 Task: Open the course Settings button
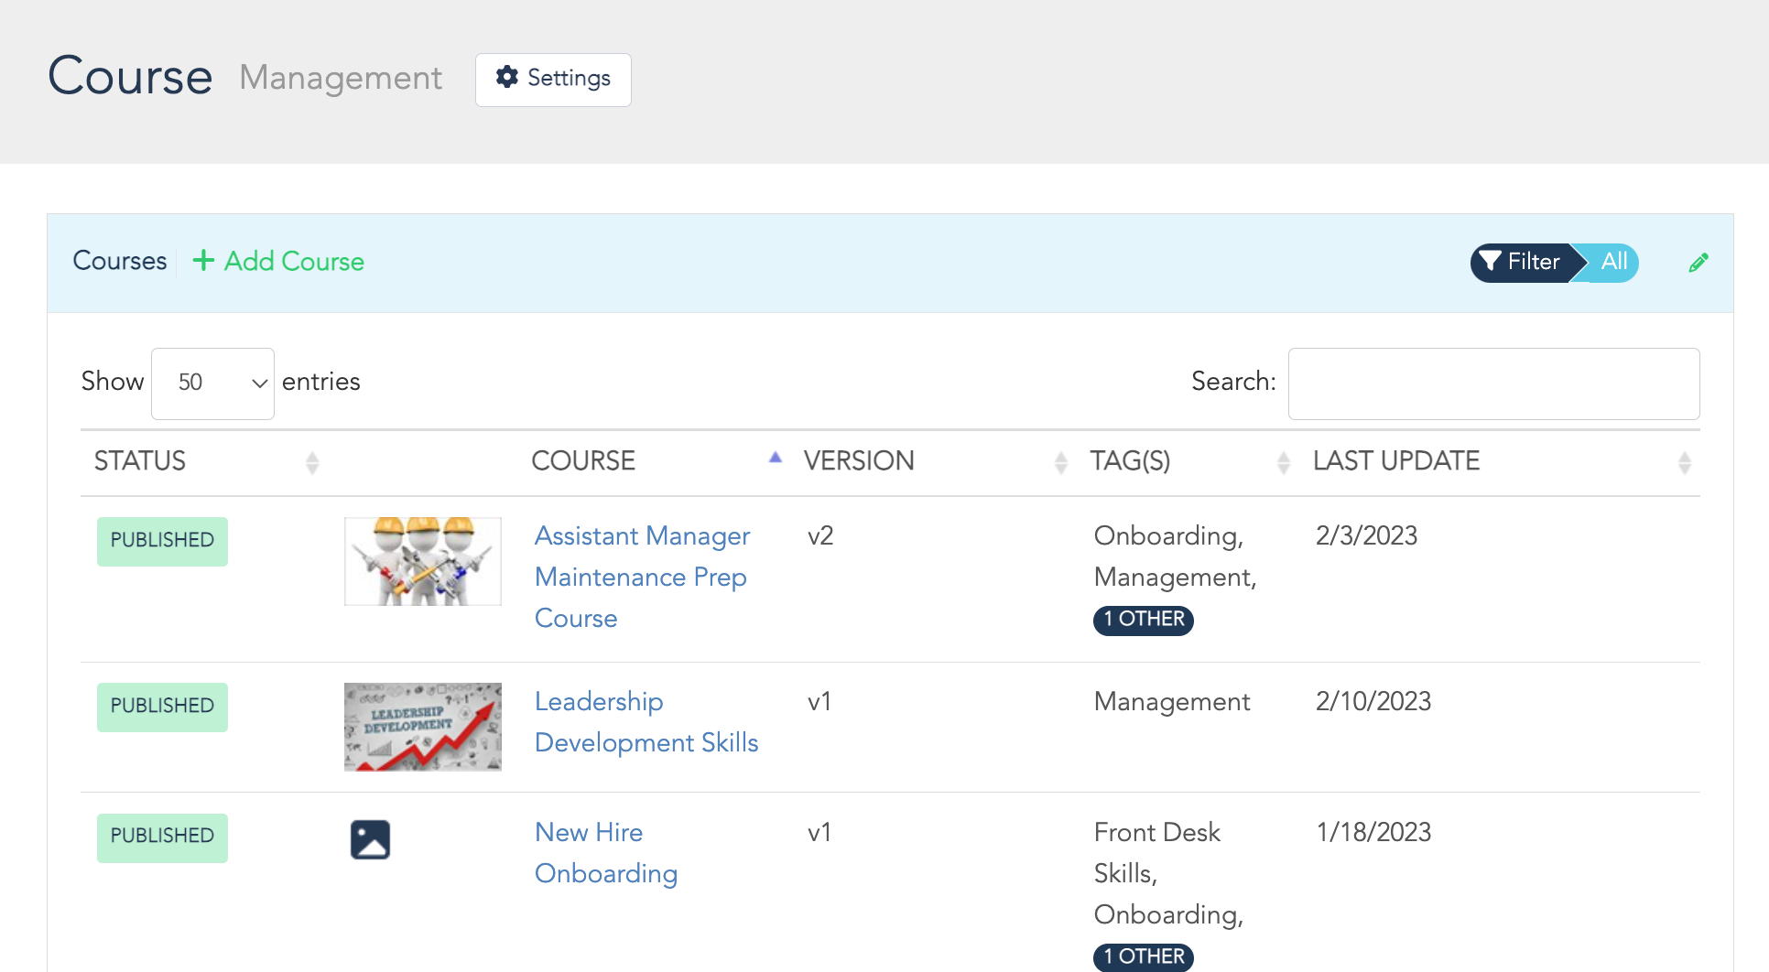coord(553,80)
